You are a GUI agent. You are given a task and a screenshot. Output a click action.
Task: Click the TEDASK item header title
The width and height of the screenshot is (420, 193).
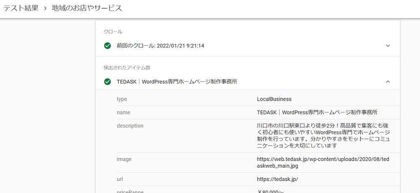[177, 82]
